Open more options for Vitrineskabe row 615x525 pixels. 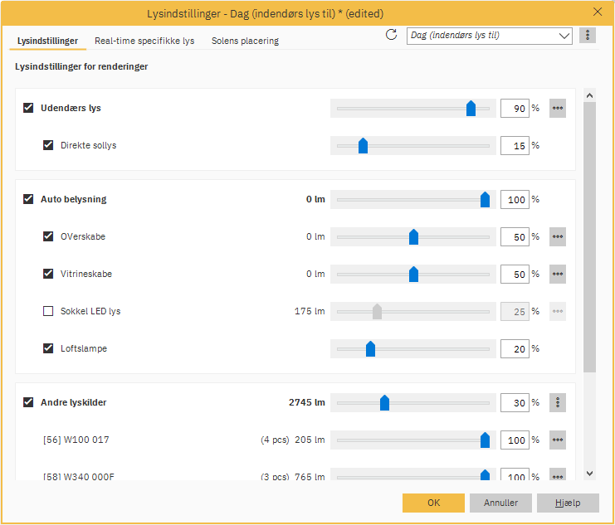pos(558,274)
